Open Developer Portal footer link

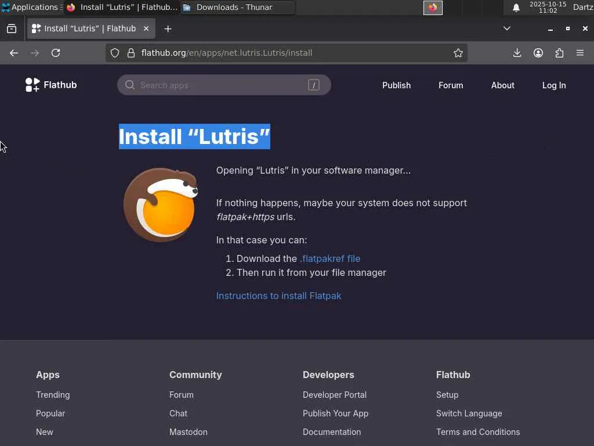[335, 395]
